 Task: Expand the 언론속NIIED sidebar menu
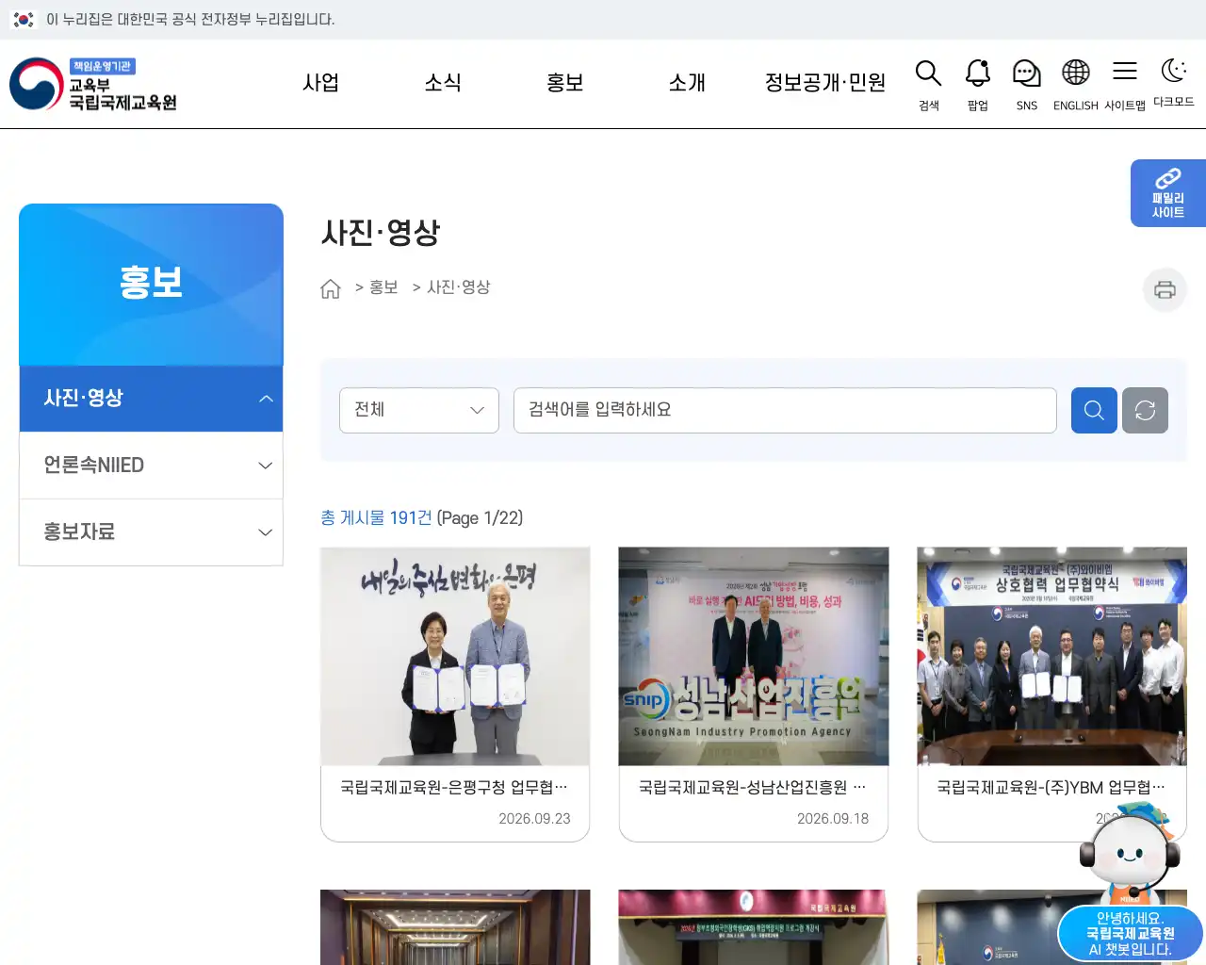[x=151, y=466]
